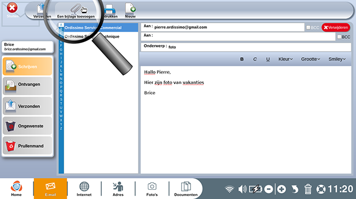
Task: Expand the Grootte size dropdown
Action: click(311, 59)
